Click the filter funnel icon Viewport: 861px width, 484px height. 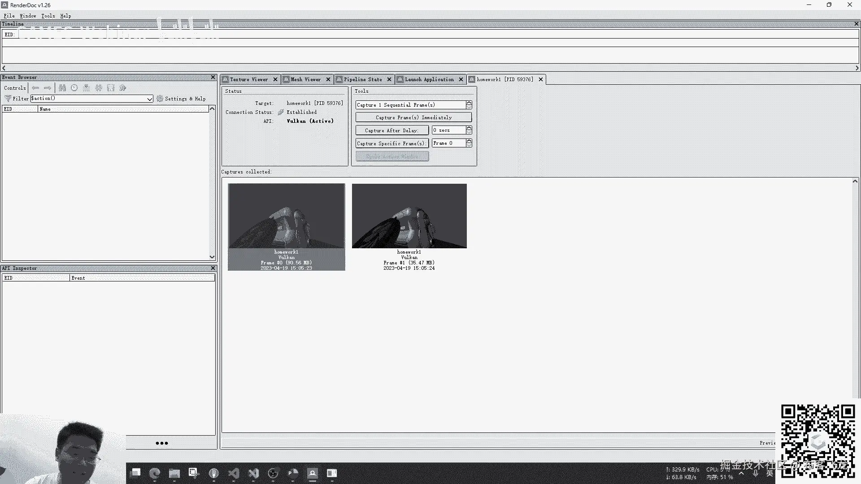[x=8, y=99]
